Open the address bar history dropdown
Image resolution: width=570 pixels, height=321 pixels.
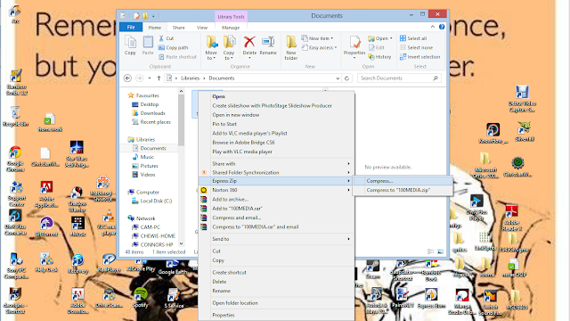[x=338, y=78]
